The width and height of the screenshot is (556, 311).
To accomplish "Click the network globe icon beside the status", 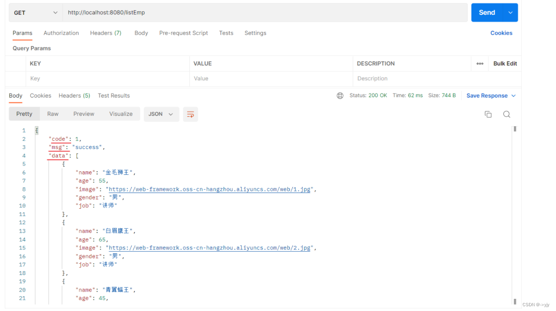I will [340, 95].
